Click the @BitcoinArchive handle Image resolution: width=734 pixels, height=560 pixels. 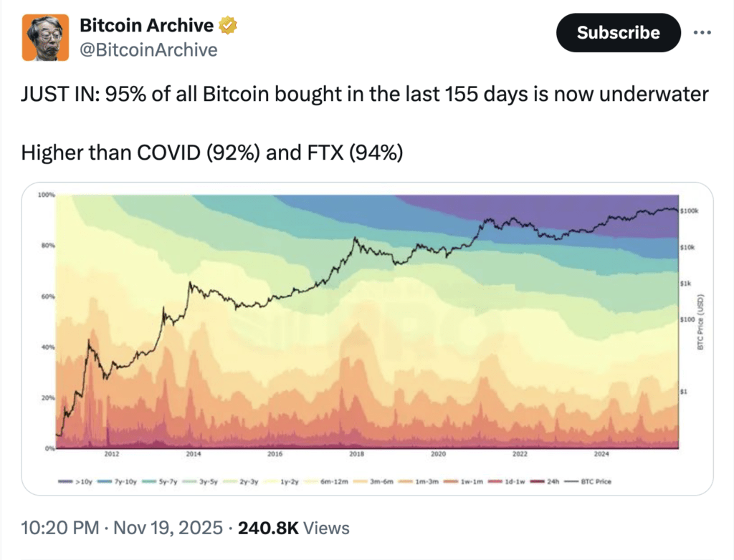click(148, 49)
